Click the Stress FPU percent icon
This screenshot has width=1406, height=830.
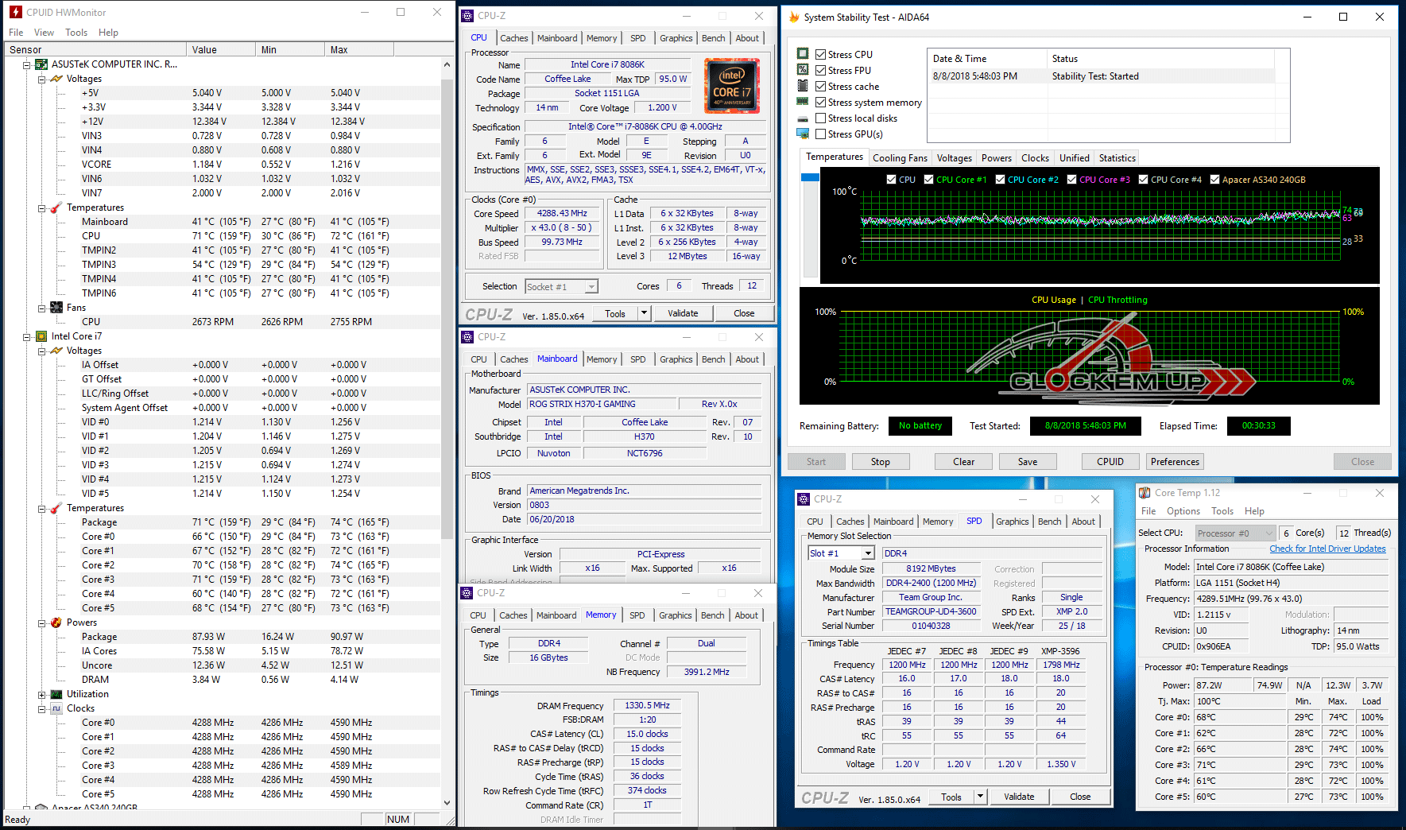tap(803, 71)
